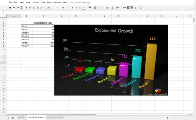Select column C header
This screenshot has height=120, width=196.
[43, 16]
